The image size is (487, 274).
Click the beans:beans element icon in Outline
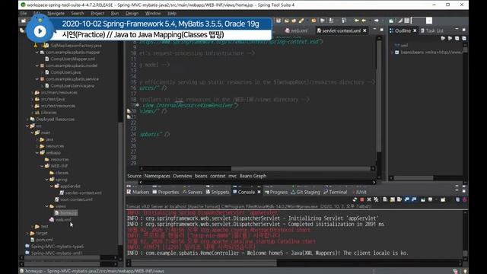pos(397,53)
